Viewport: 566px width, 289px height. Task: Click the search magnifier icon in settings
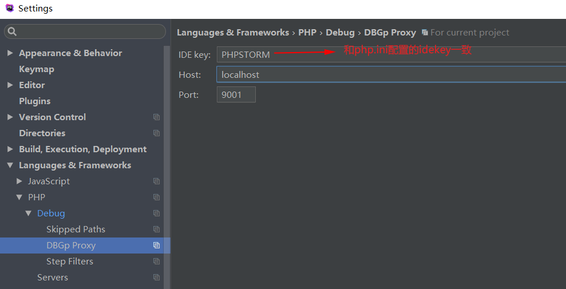[12, 31]
